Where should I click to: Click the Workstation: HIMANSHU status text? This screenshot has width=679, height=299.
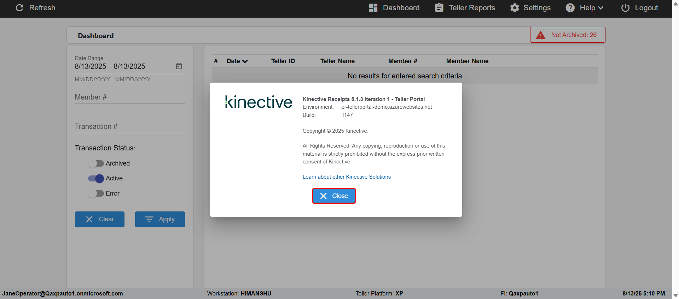[x=239, y=293]
